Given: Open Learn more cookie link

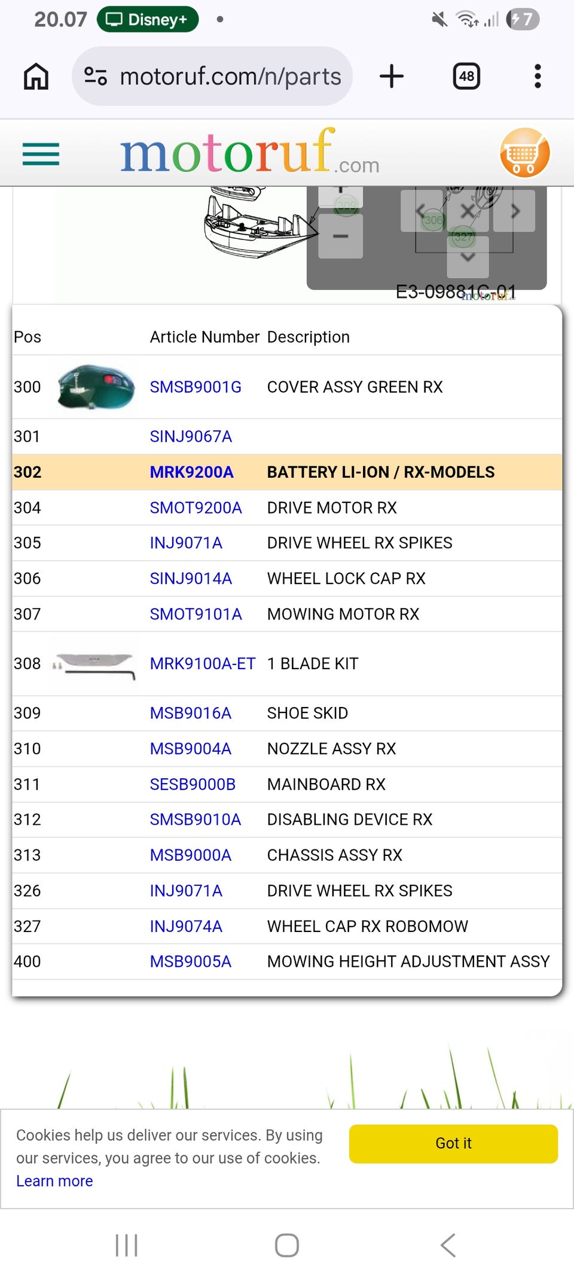Looking at the screenshot, I should (54, 1181).
